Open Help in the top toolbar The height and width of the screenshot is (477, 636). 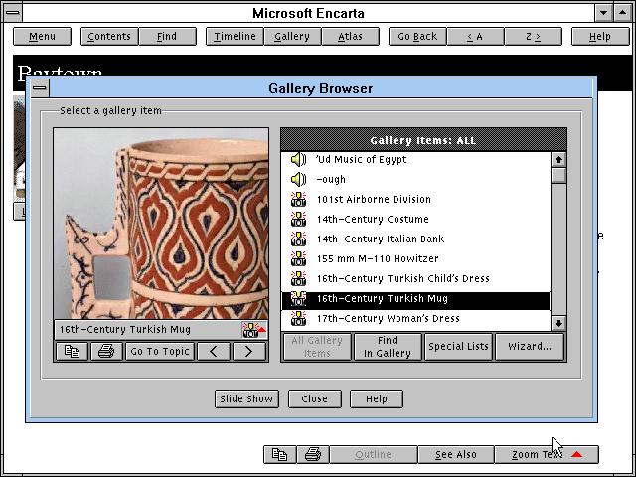[x=600, y=37]
